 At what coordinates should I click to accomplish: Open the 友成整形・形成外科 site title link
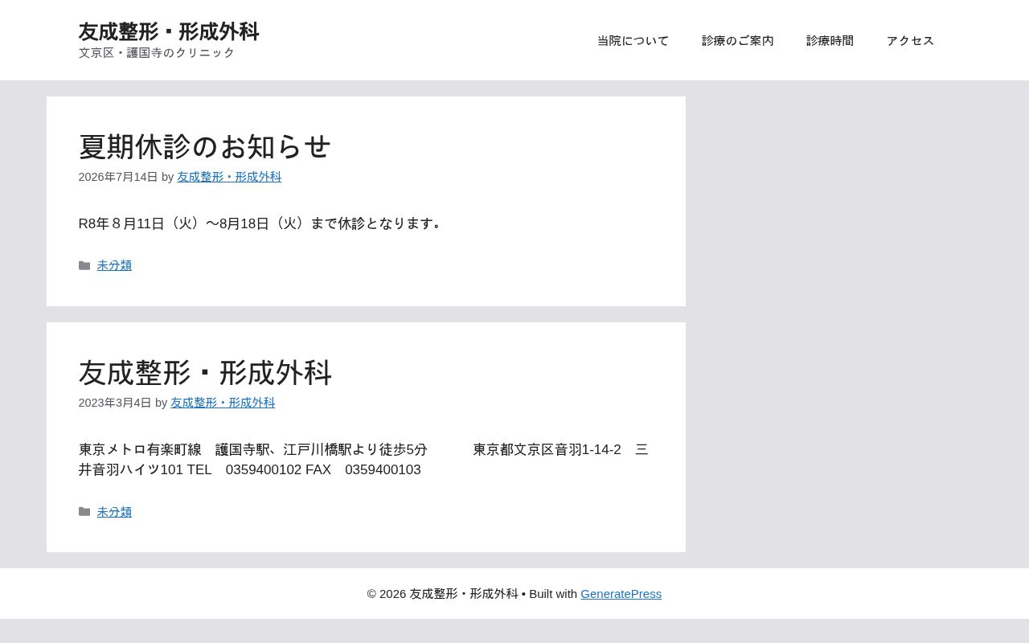click(169, 31)
